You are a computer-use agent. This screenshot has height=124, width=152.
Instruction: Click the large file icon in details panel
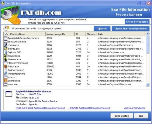point(9,94)
